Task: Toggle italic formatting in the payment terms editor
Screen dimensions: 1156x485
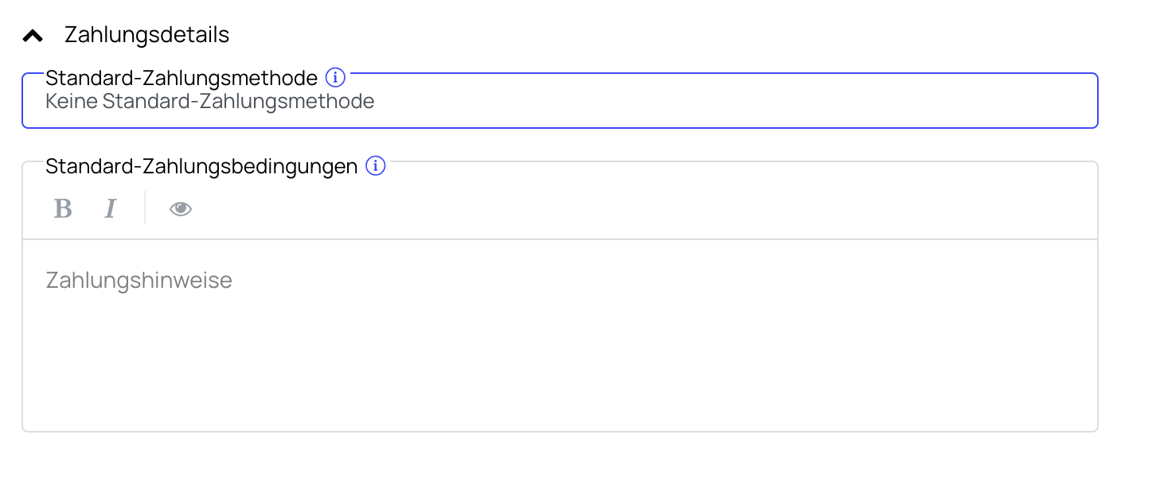Action: pyautogui.click(x=111, y=208)
